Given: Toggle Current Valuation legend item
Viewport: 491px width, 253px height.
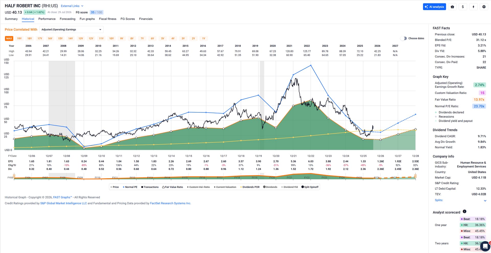Looking at the screenshot, I should point(225,187).
